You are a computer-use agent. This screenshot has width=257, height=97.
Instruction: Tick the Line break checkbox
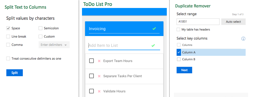pyautogui.click(x=8, y=37)
